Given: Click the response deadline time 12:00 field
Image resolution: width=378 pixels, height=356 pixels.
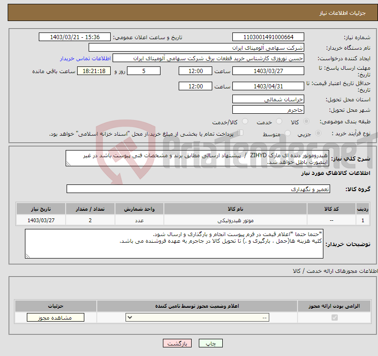Looking at the screenshot, I should 195,71.
